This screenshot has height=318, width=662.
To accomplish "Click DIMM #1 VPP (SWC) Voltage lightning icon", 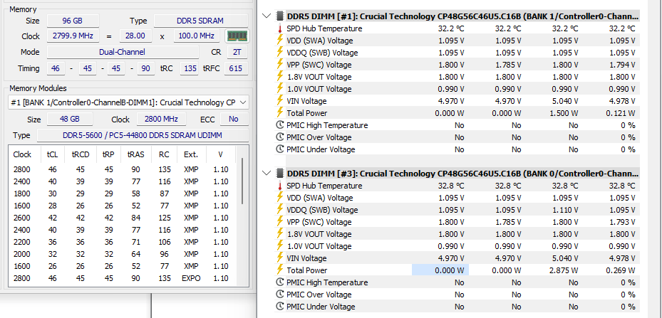I will 279,65.
